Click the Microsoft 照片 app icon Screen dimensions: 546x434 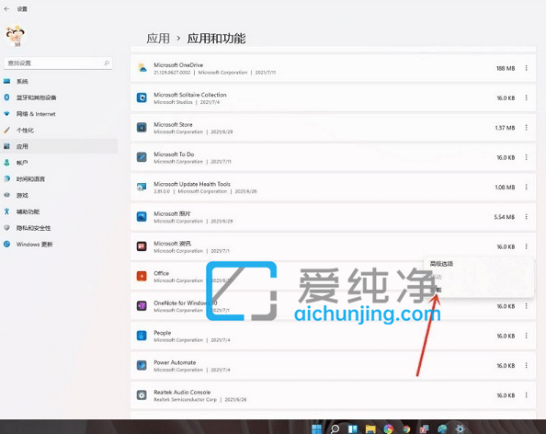142,217
